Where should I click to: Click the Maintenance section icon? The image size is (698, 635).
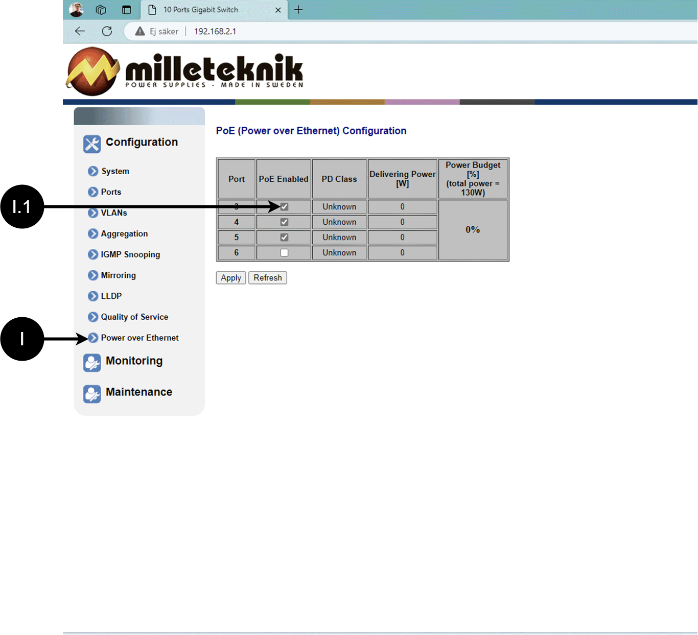pyautogui.click(x=92, y=394)
